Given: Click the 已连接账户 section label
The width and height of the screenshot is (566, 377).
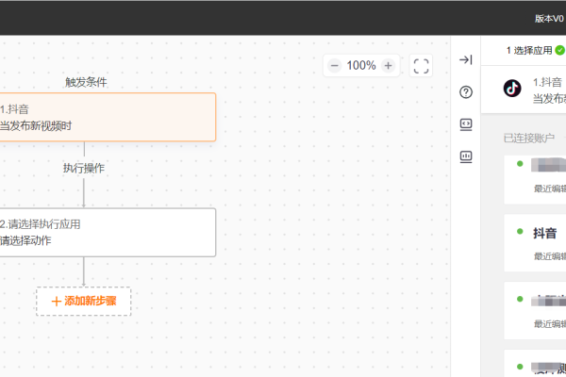Looking at the screenshot, I should click(529, 139).
